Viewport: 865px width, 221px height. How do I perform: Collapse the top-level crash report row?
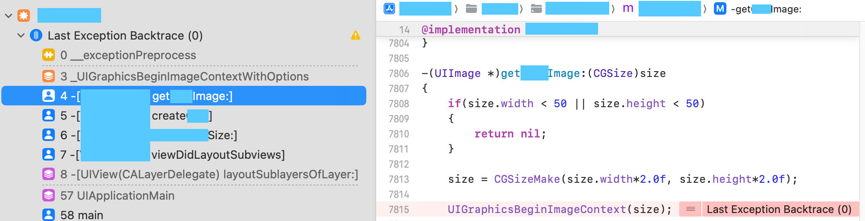click(8, 16)
